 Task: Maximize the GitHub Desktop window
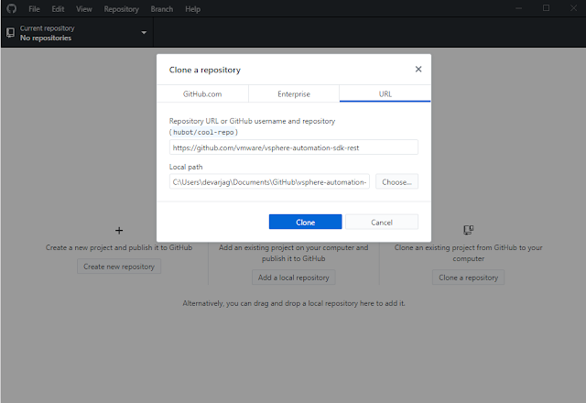(546, 8)
